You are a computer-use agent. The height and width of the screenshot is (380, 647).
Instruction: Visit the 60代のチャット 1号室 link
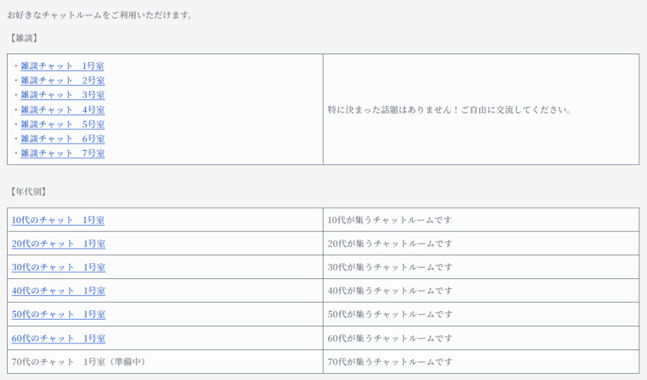coord(58,338)
